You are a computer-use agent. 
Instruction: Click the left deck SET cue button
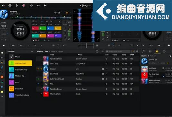[13, 45]
